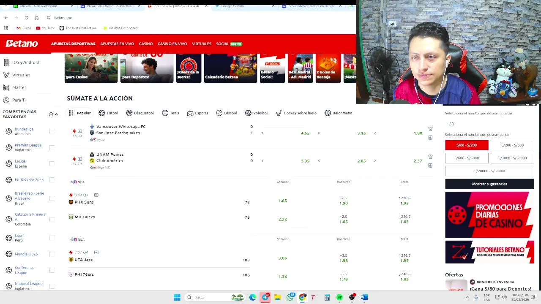Open Promociones Diarias de Casino banner

coord(489,214)
